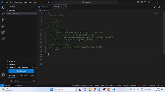165x92 pixels.
Task: Toggle the primary side bar layout icon
Action: pyautogui.click(x=138, y=2)
